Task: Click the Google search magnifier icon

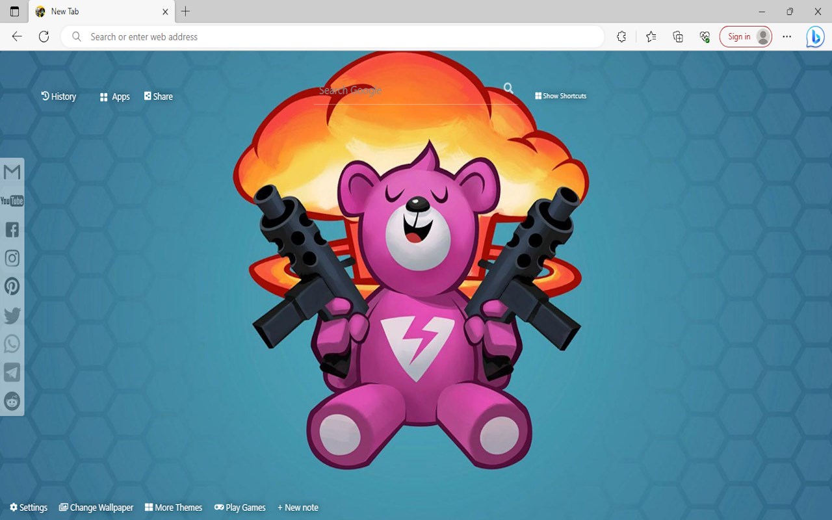Action: tap(508, 88)
